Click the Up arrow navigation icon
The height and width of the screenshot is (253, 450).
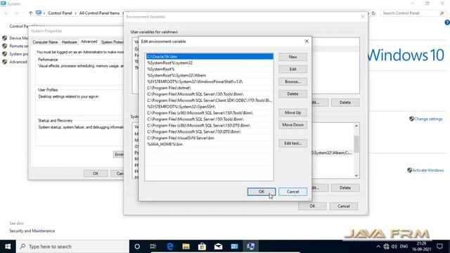tap(30, 13)
